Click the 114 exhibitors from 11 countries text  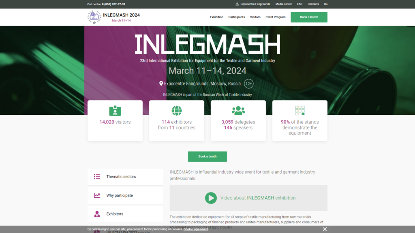177,125
